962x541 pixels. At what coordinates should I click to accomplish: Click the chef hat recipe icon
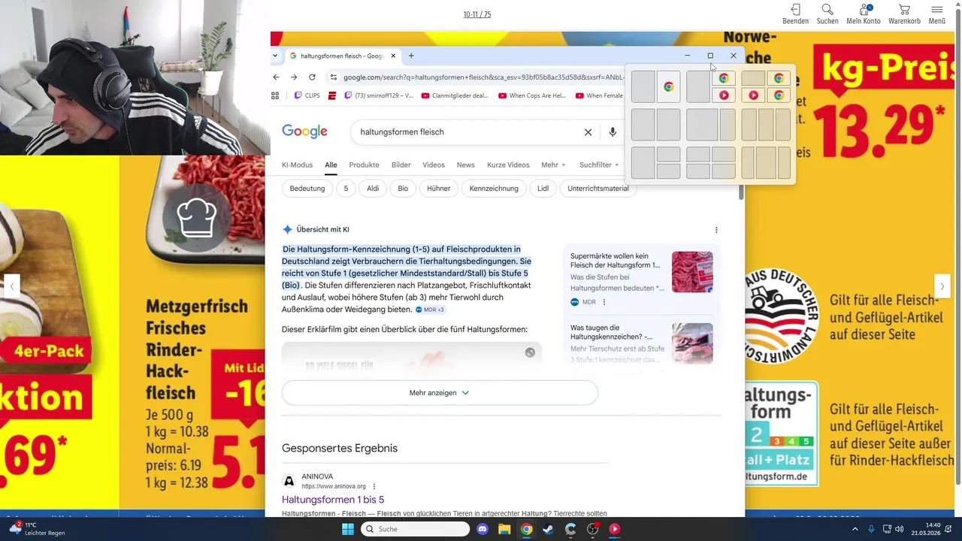coord(197,218)
